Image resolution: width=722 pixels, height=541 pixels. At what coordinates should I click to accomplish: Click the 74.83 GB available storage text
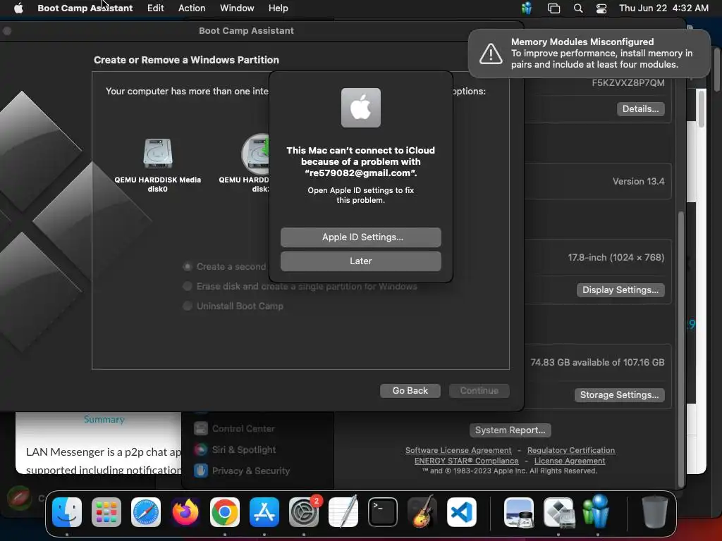pyautogui.click(x=597, y=362)
